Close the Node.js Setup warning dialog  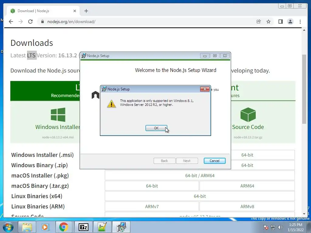click(205, 89)
